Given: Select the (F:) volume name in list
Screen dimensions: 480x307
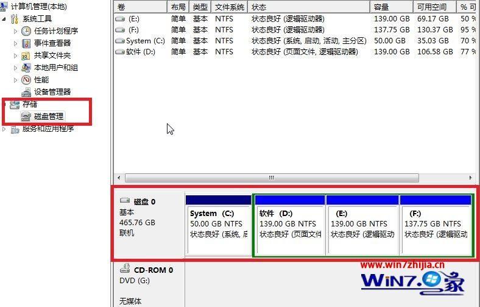Looking at the screenshot, I should click(133, 30).
